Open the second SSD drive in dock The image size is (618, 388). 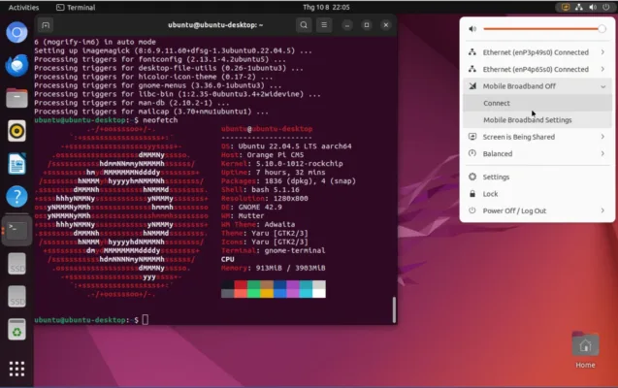pyautogui.click(x=16, y=296)
